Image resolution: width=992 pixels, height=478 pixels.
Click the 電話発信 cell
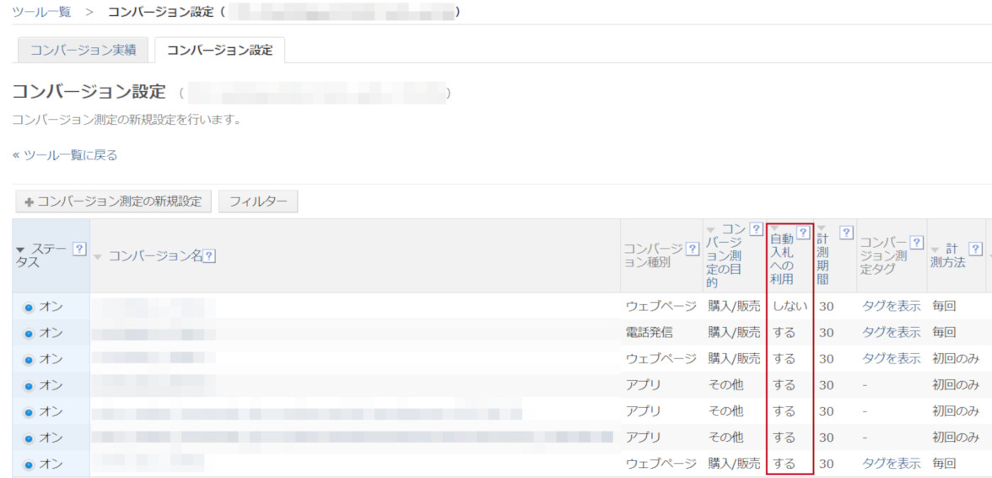[x=650, y=332]
